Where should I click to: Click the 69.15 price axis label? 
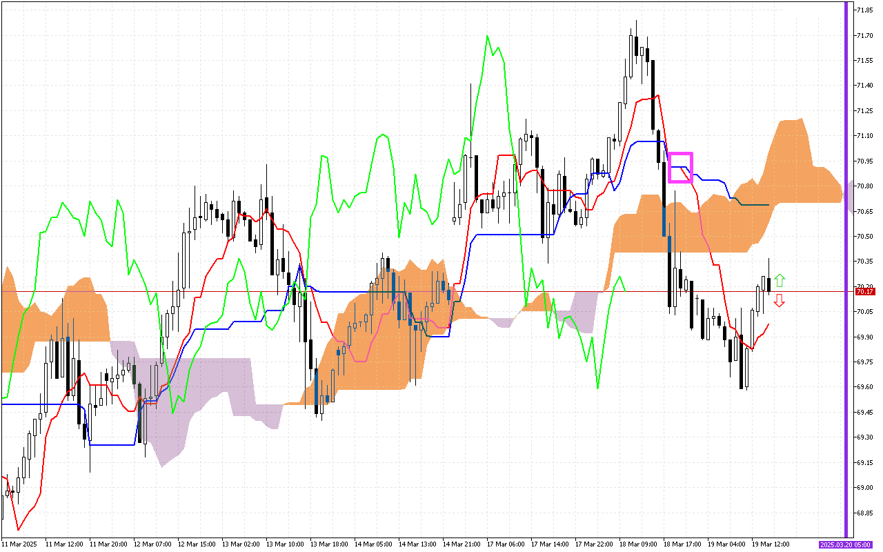click(x=864, y=462)
